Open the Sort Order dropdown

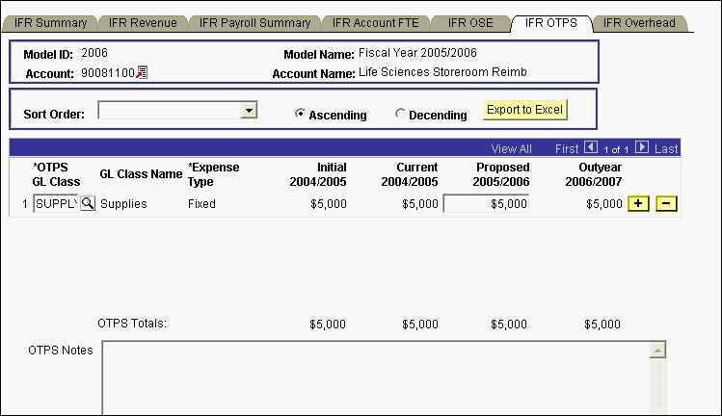pos(249,111)
